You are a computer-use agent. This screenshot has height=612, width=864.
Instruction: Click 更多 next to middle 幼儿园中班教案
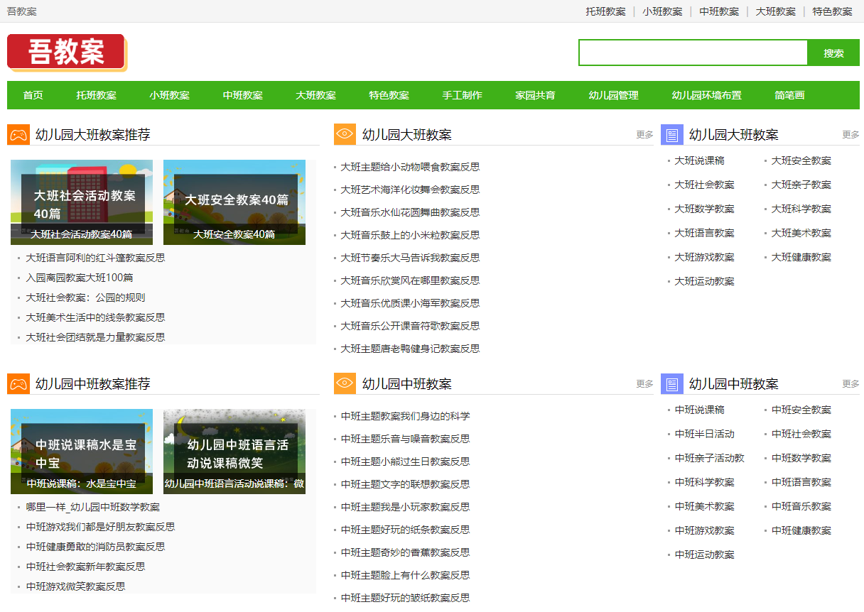(644, 384)
